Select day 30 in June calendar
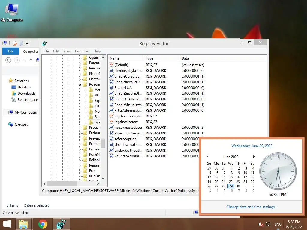 tap(238, 186)
